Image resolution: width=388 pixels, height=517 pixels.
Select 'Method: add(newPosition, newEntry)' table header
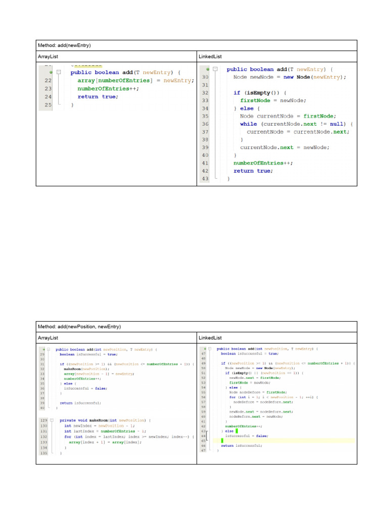tap(79, 327)
